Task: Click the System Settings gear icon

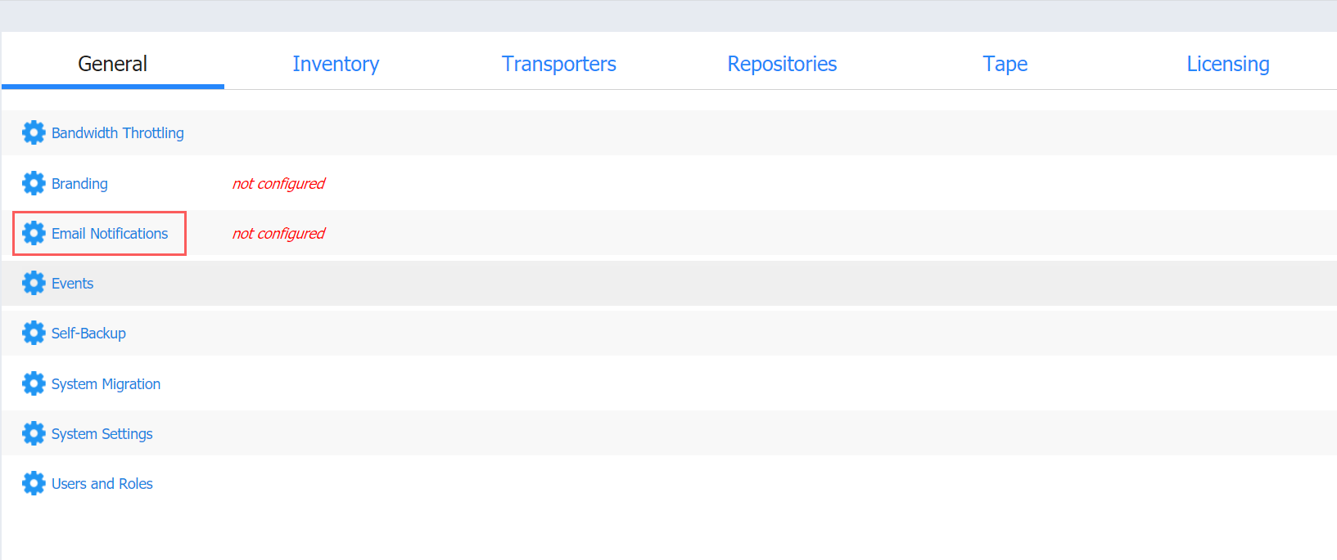Action: click(x=34, y=433)
